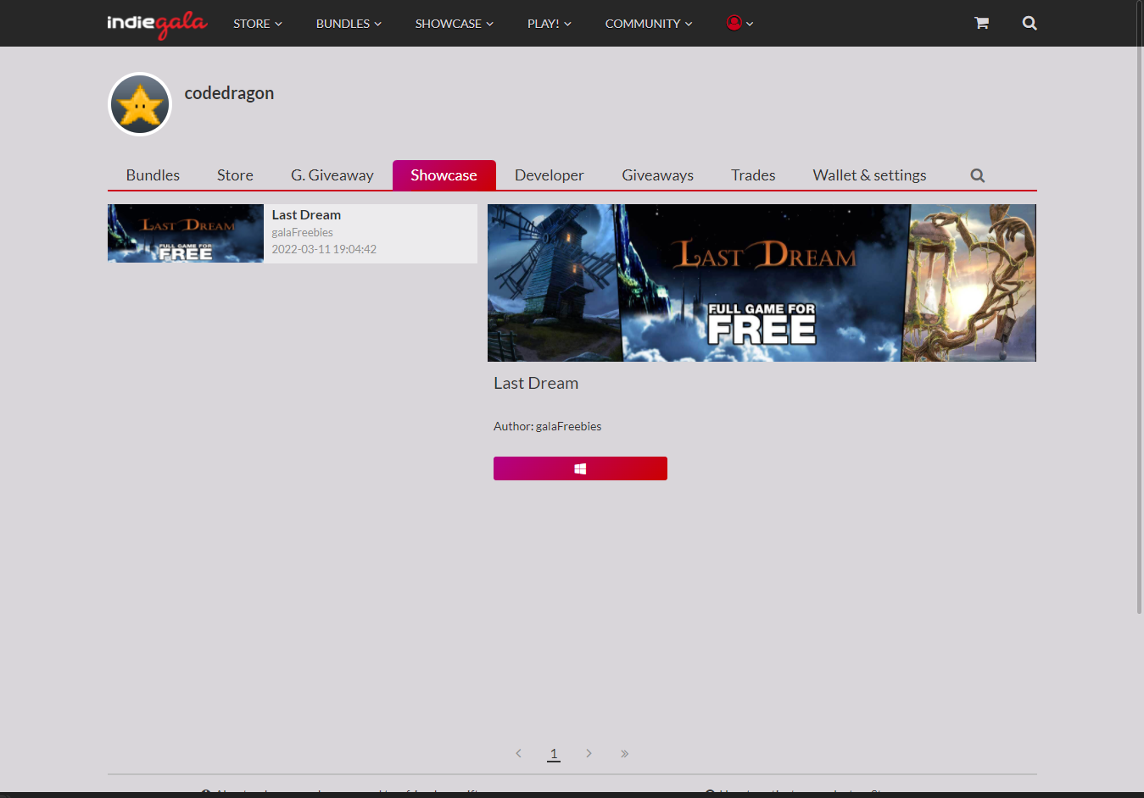Click the Windows download button for Last Dream
Image resolution: width=1144 pixels, height=798 pixels.
tap(580, 468)
